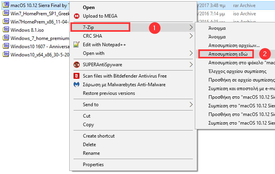Choose Copy from the context menu
Viewport: 275px width, 174px height.
point(88,125)
